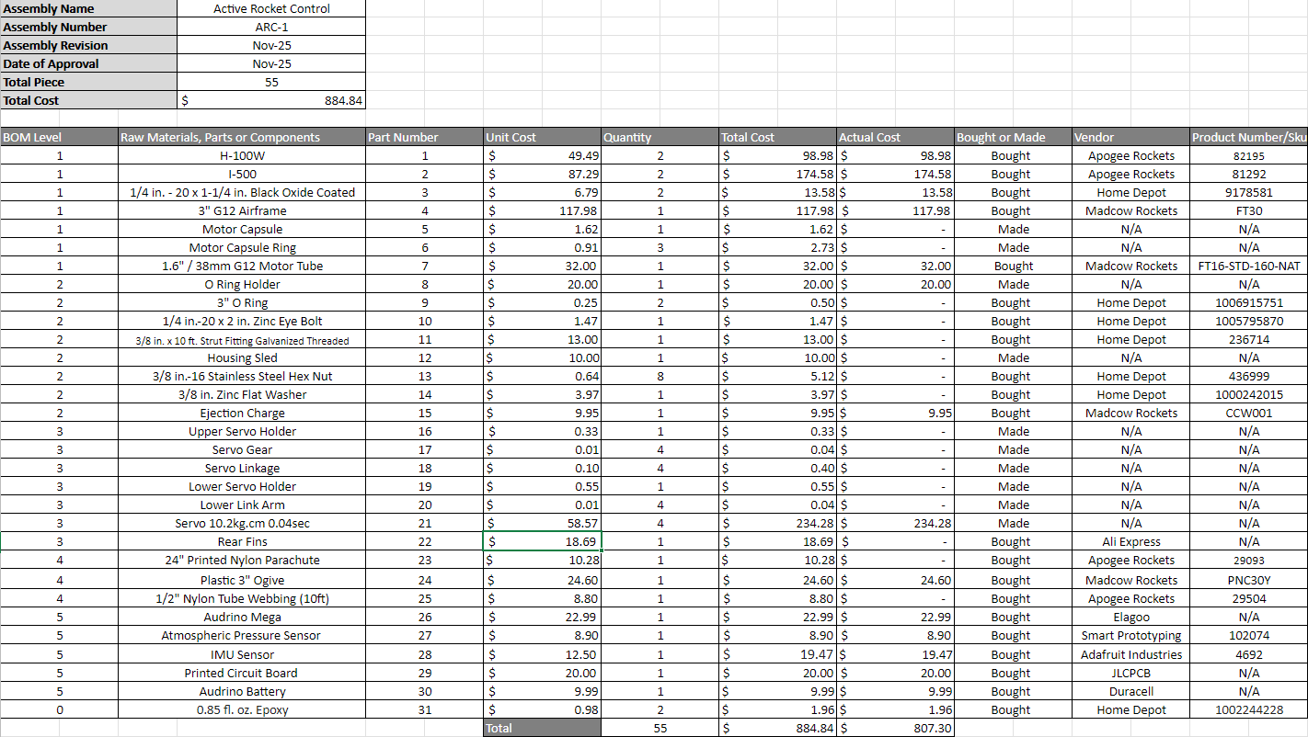Click the 'Audrino Mega' component cell
This screenshot has height=737, width=1308.
[x=242, y=617]
